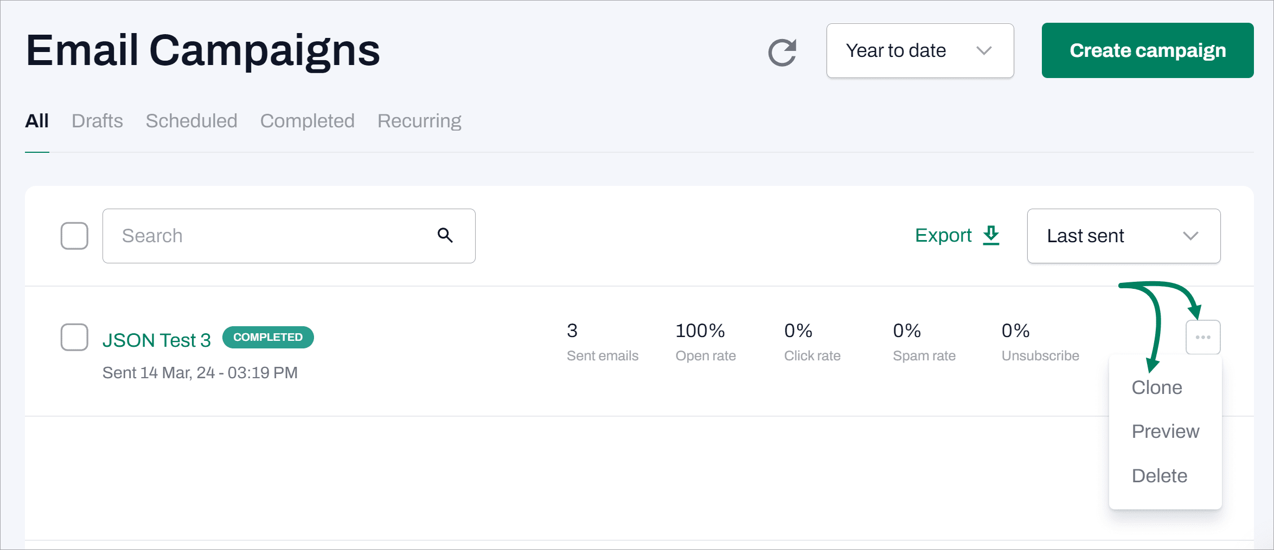The height and width of the screenshot is (550, 1274).
Task: Toggle the select-all campaigns checkbox
Action: 74,236
